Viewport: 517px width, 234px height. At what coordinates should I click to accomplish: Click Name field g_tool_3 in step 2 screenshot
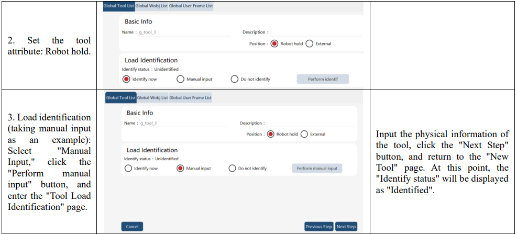point(184,32)
